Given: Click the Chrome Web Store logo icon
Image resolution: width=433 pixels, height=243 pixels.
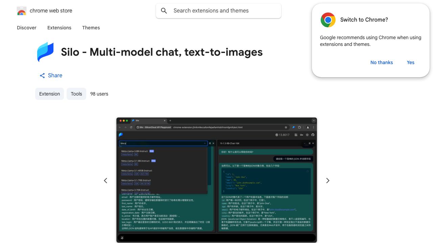Looking at the screenshot, I should pos(22,11).
